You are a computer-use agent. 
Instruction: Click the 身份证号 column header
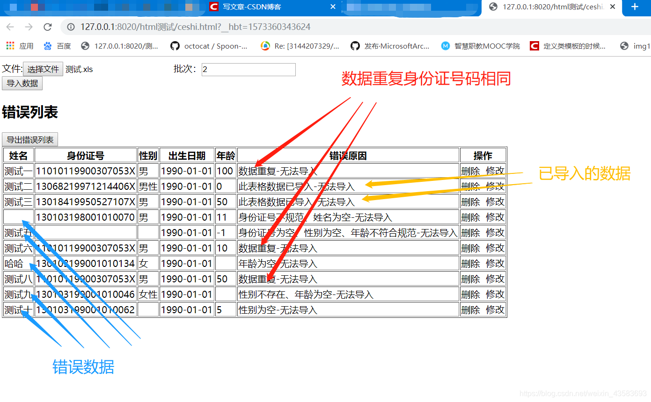pyautogui.click(x=86, y=156)
